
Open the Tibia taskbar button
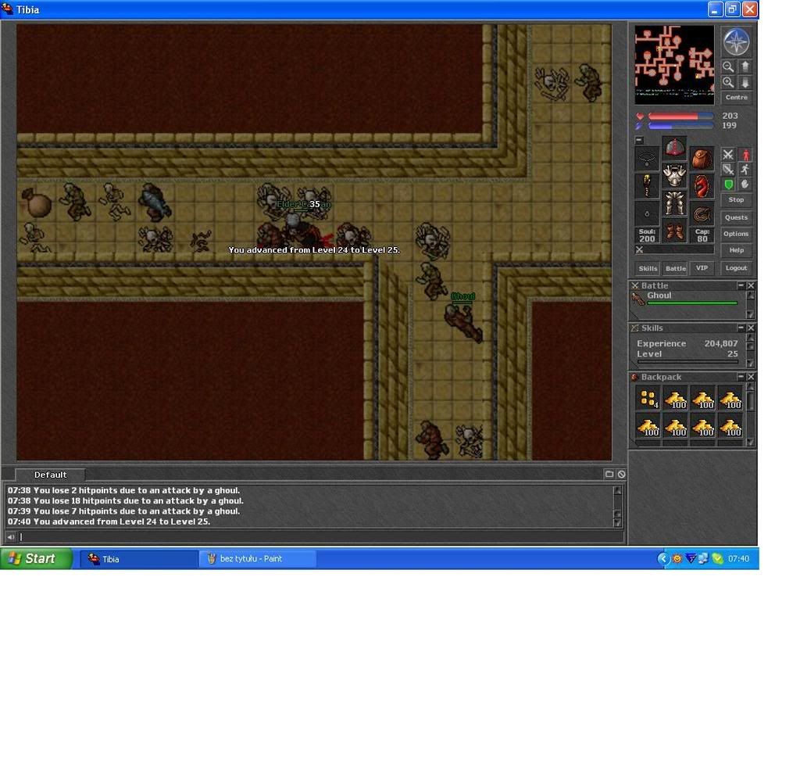click(x=139, y=559)
